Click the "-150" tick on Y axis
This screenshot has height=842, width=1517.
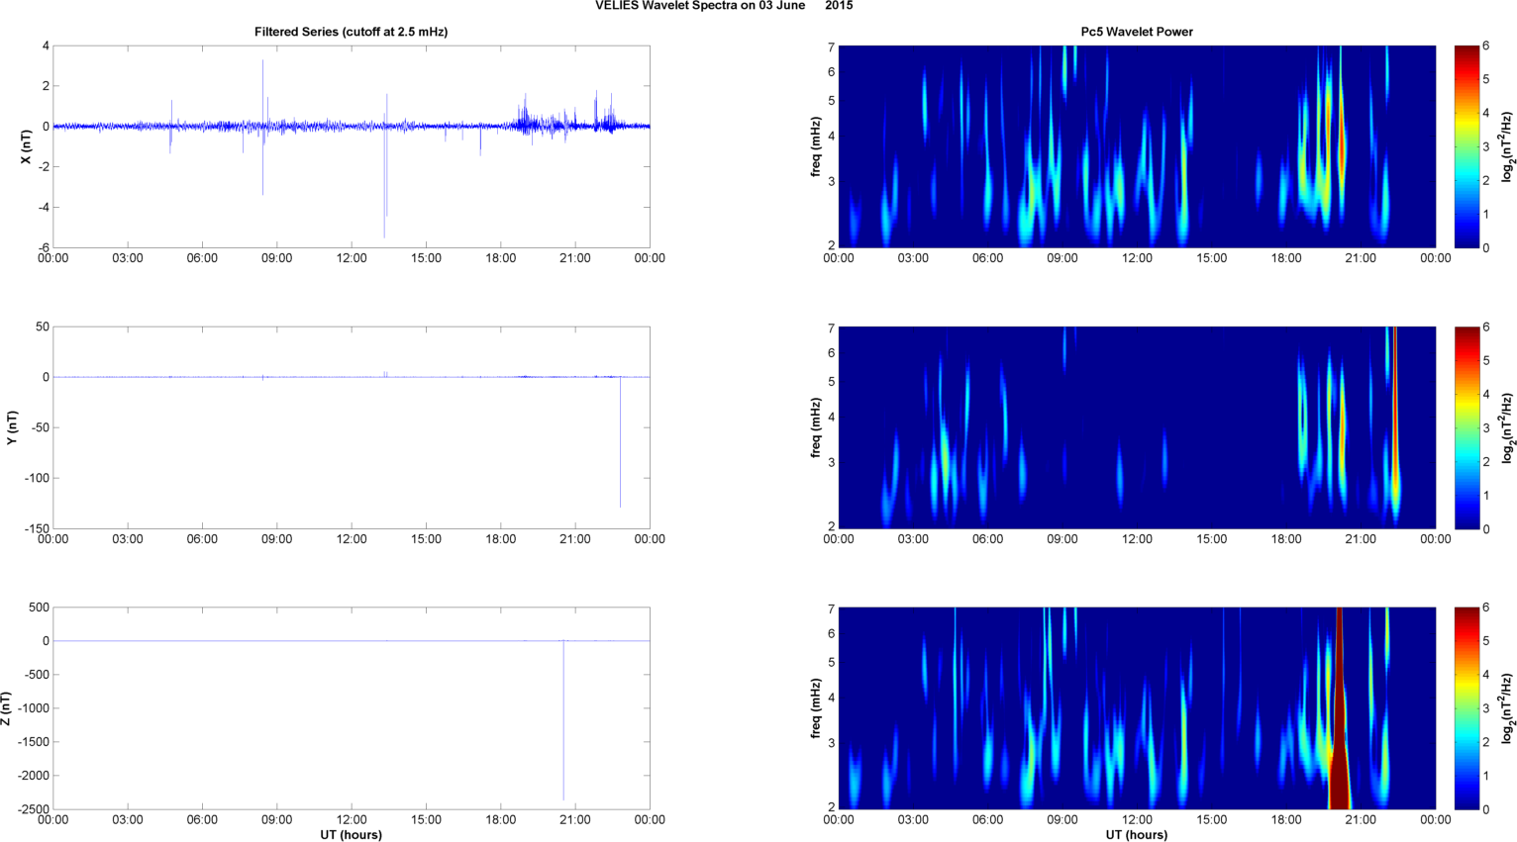pos(37,528)
